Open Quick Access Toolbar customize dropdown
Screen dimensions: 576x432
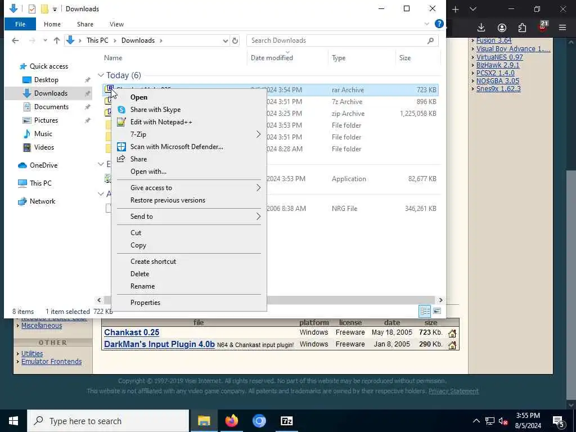pos(55,9)
